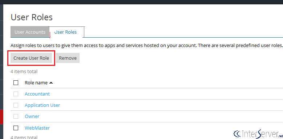283x139 pixels.
Task: Check the Accountant role checkbox
Action: click(x=16, y=94)
